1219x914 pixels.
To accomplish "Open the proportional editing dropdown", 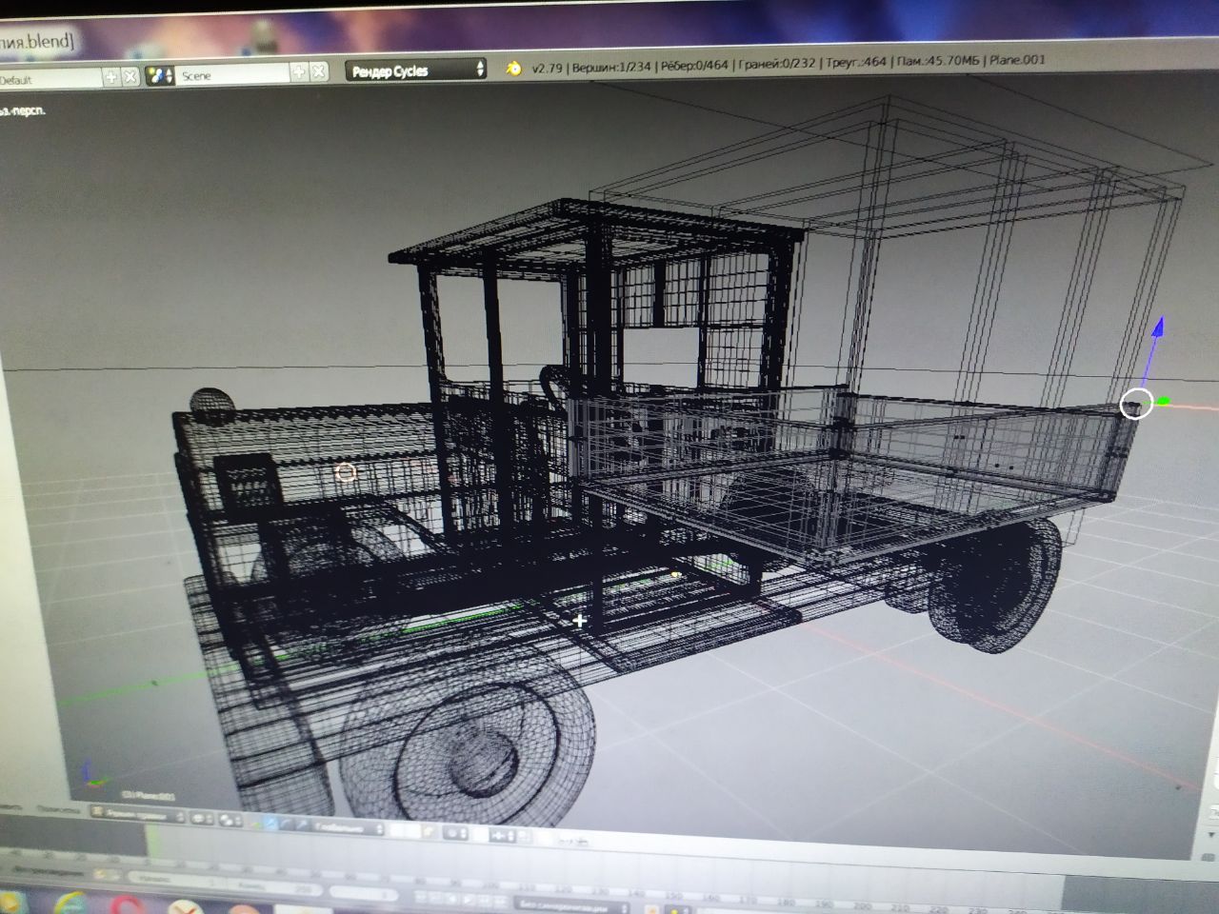I will click(455, 833).
